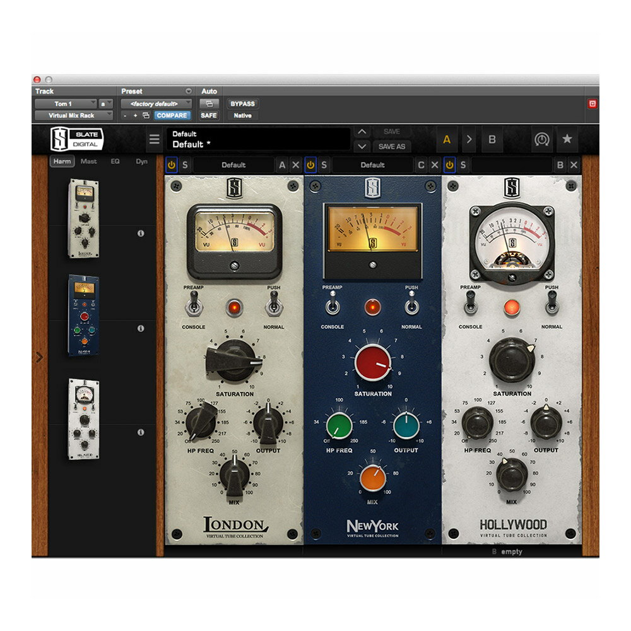
Task: Enable automation SAFE button
Action: pos(209,115)
